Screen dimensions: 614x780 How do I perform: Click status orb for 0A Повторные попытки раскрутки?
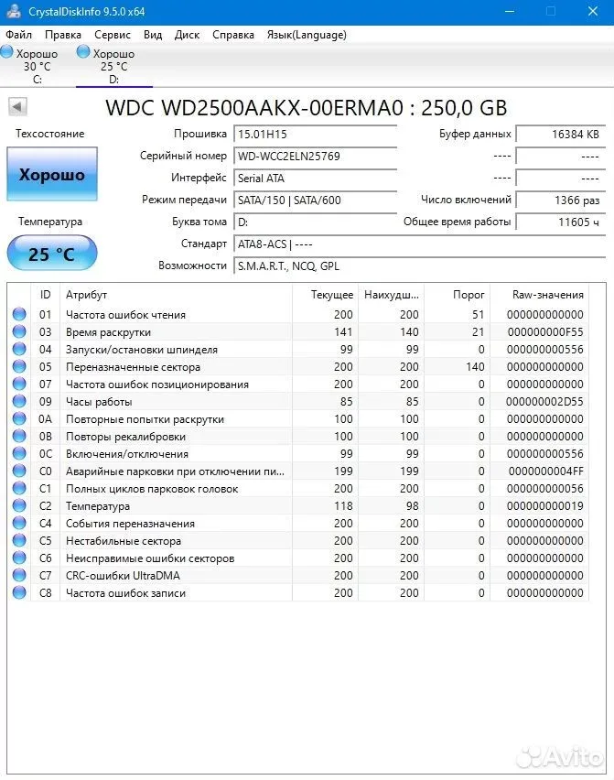pyautogui.click(x=19, y=418)
